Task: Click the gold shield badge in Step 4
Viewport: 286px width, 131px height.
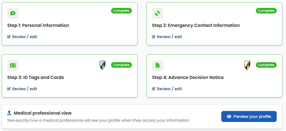Action: (x=247, y=65)
